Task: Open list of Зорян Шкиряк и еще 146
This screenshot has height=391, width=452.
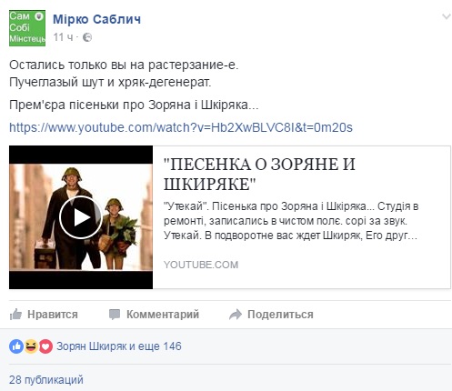Action: point(119,346)
